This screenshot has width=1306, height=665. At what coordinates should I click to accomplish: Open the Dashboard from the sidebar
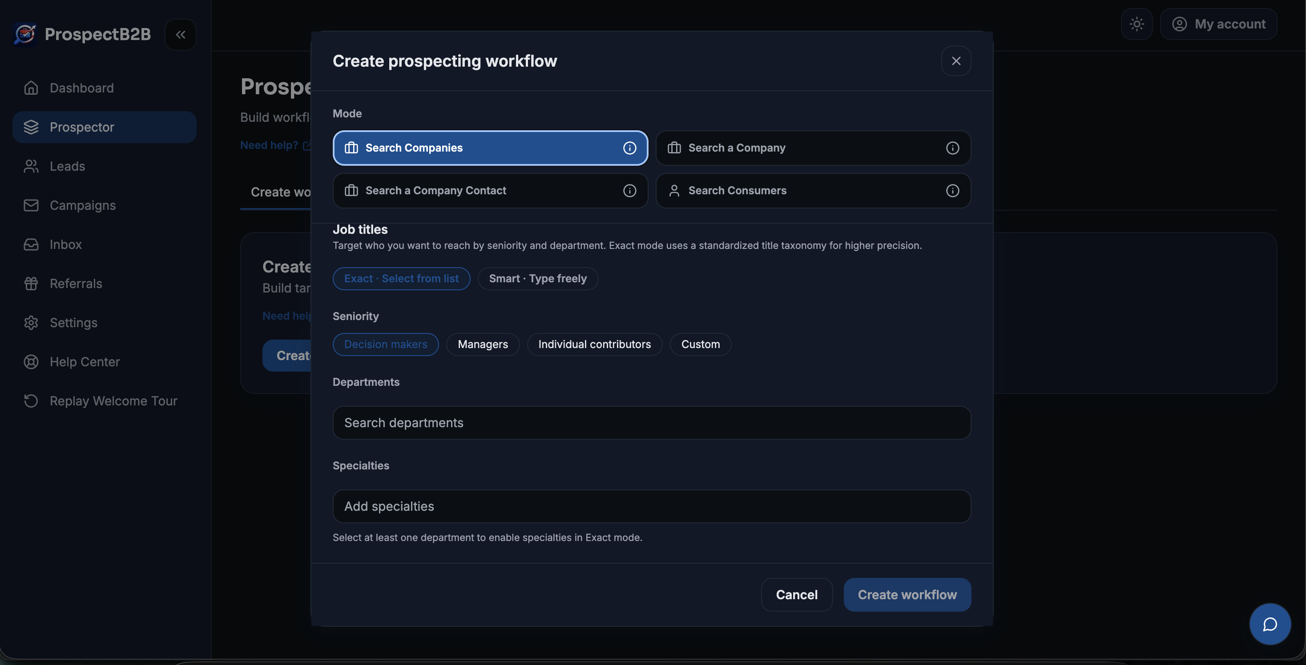click(81, 88)
